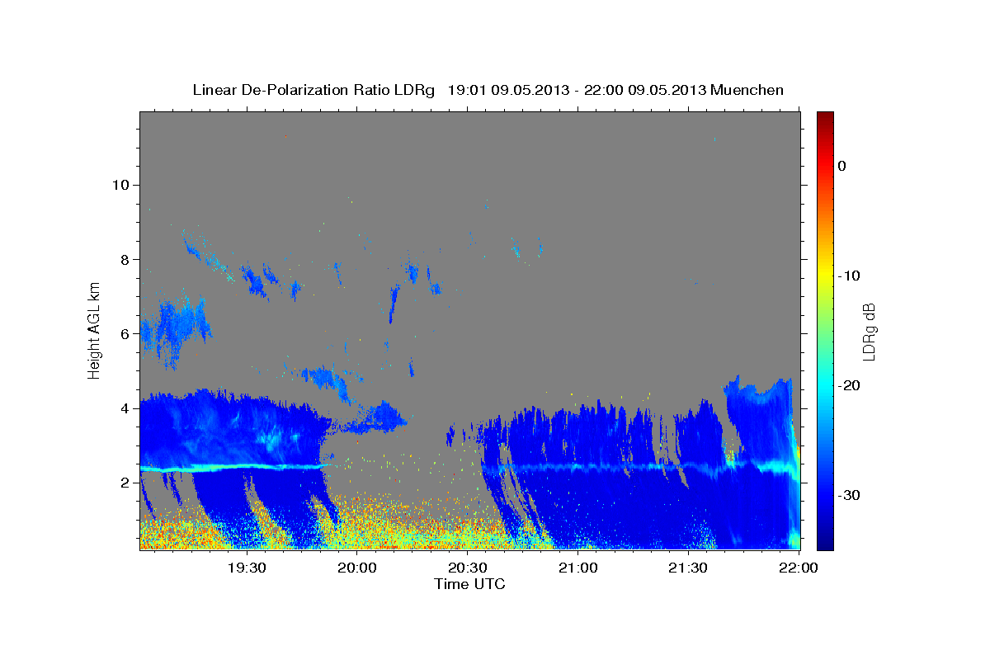Click the colorbar value -10

[849, 276]
